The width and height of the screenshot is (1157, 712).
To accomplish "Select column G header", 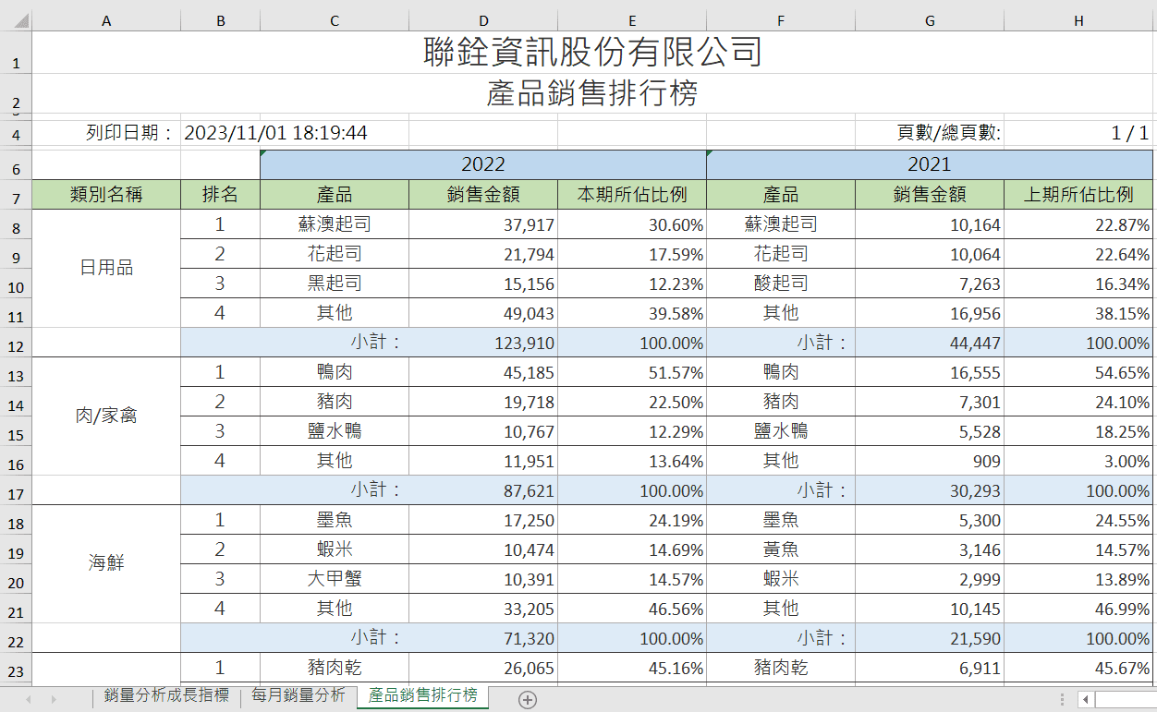I will click(930, 20).
